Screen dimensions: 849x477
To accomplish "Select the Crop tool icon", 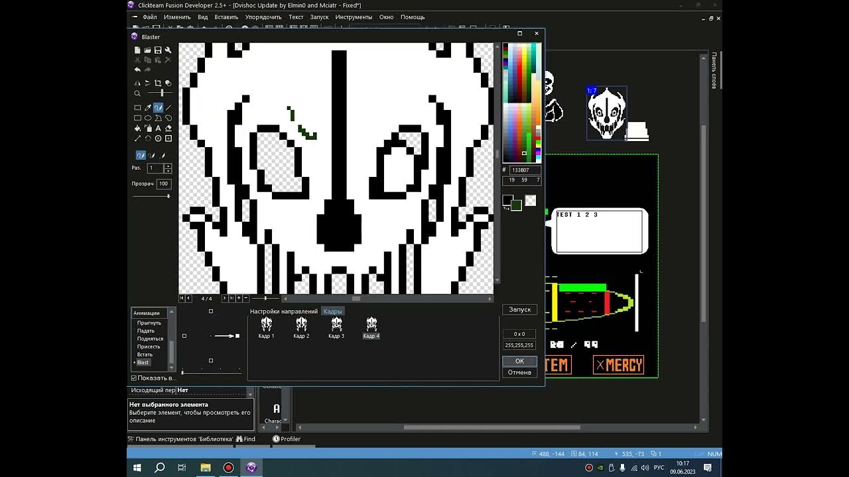I will (x=158, y=83).
